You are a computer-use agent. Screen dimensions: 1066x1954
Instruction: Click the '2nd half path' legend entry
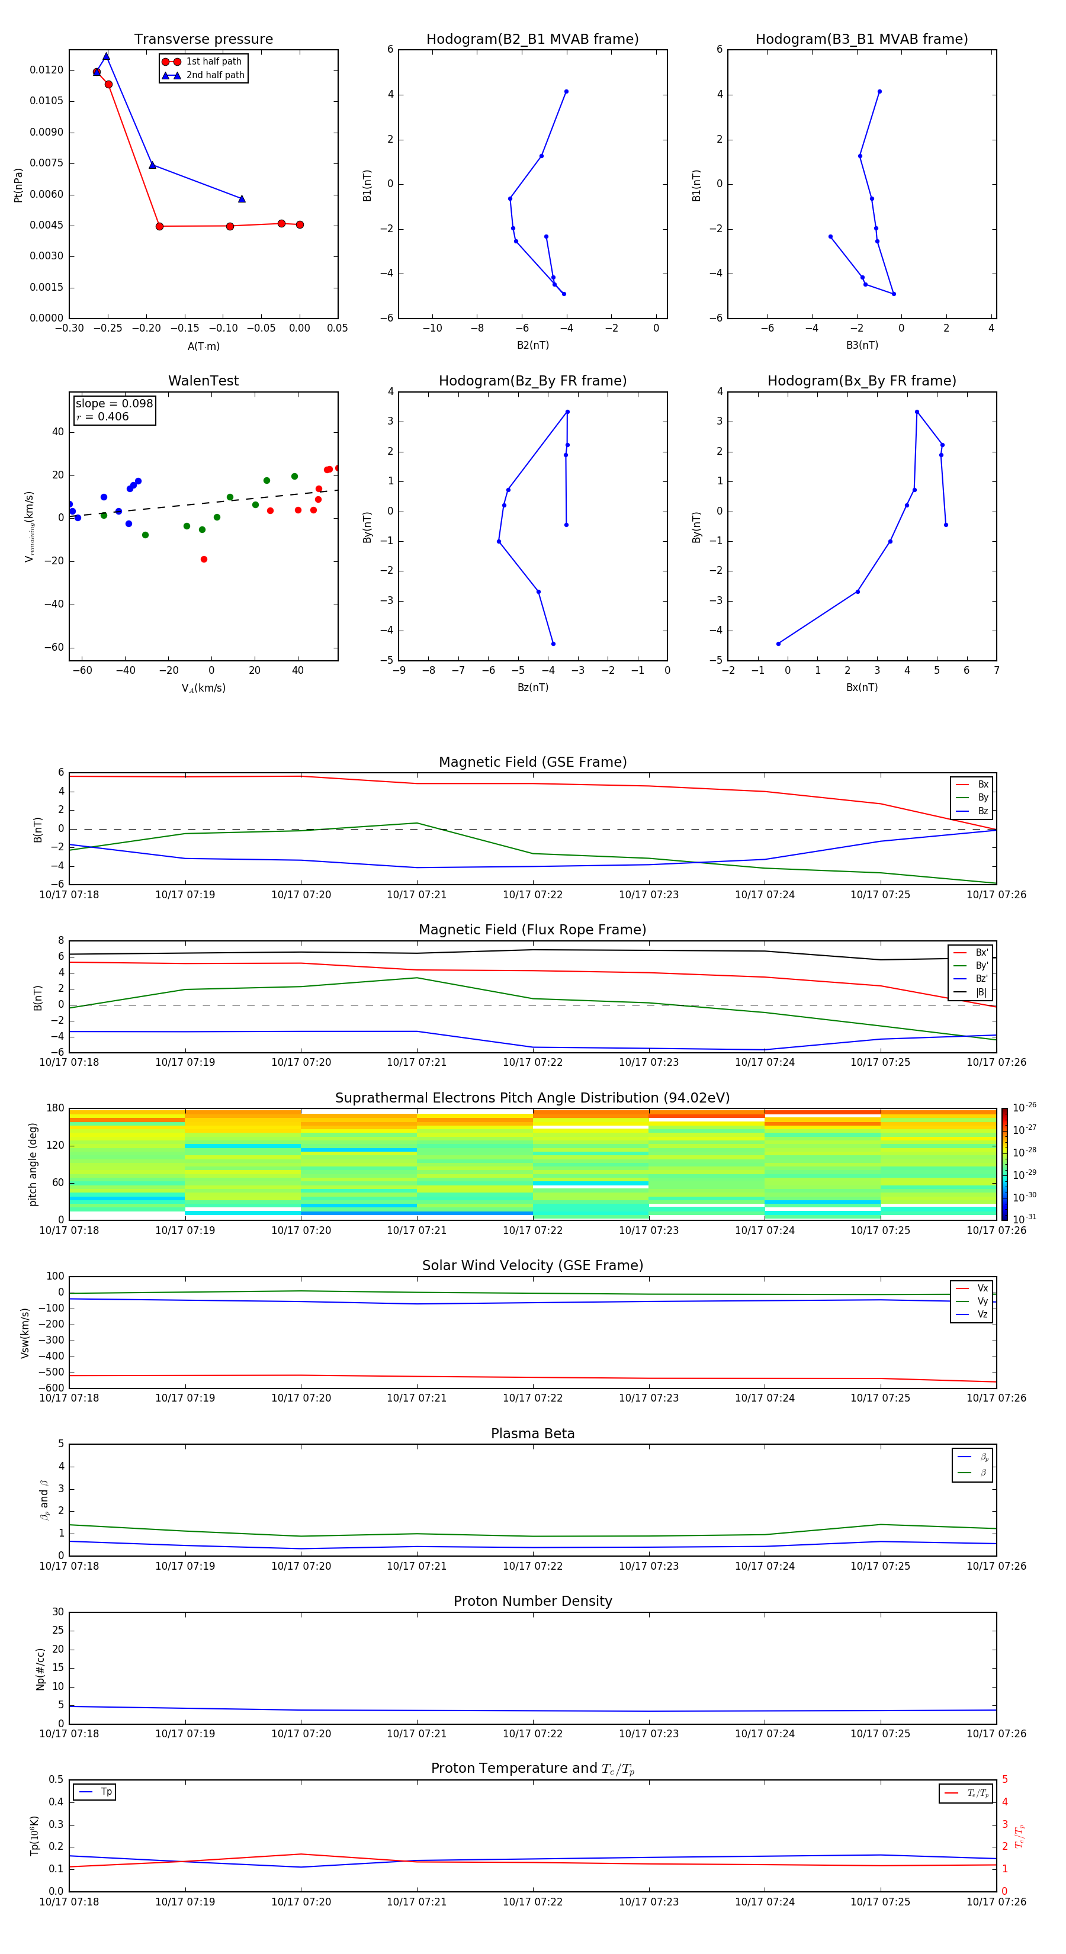click(x=203, y=75)
